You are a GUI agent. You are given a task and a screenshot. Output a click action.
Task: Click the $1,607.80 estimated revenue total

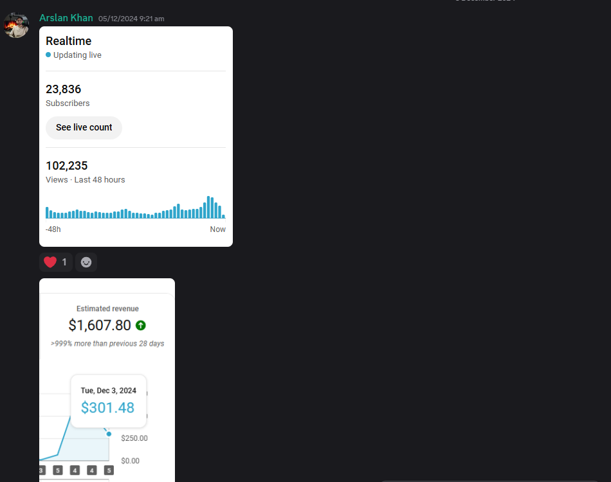[100, 325]
